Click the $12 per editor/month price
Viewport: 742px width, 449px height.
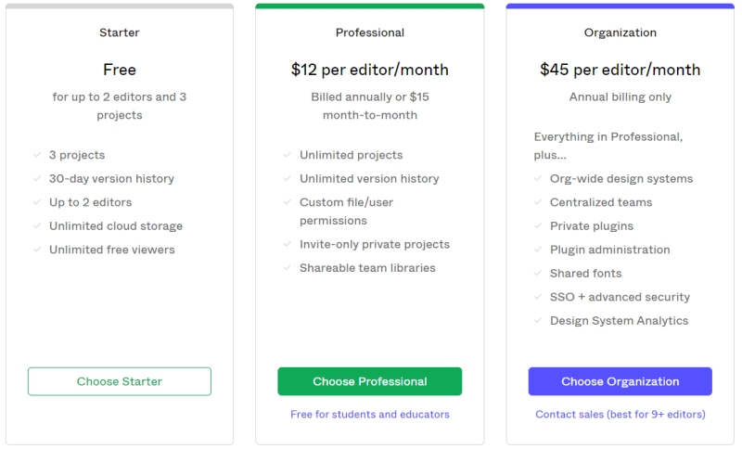[x=369, y=70]
